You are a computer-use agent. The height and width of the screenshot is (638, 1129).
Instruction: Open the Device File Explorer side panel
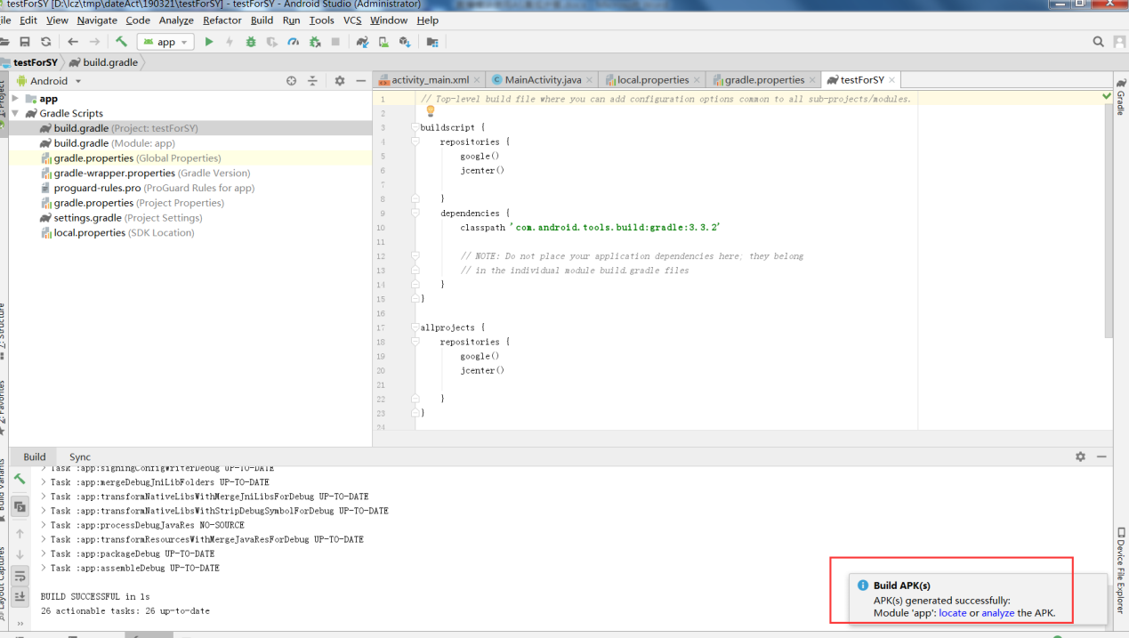1121,569
